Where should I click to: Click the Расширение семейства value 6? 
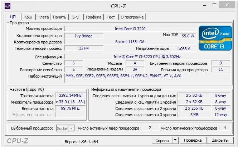pyautogui.click(x=74, y=69)
